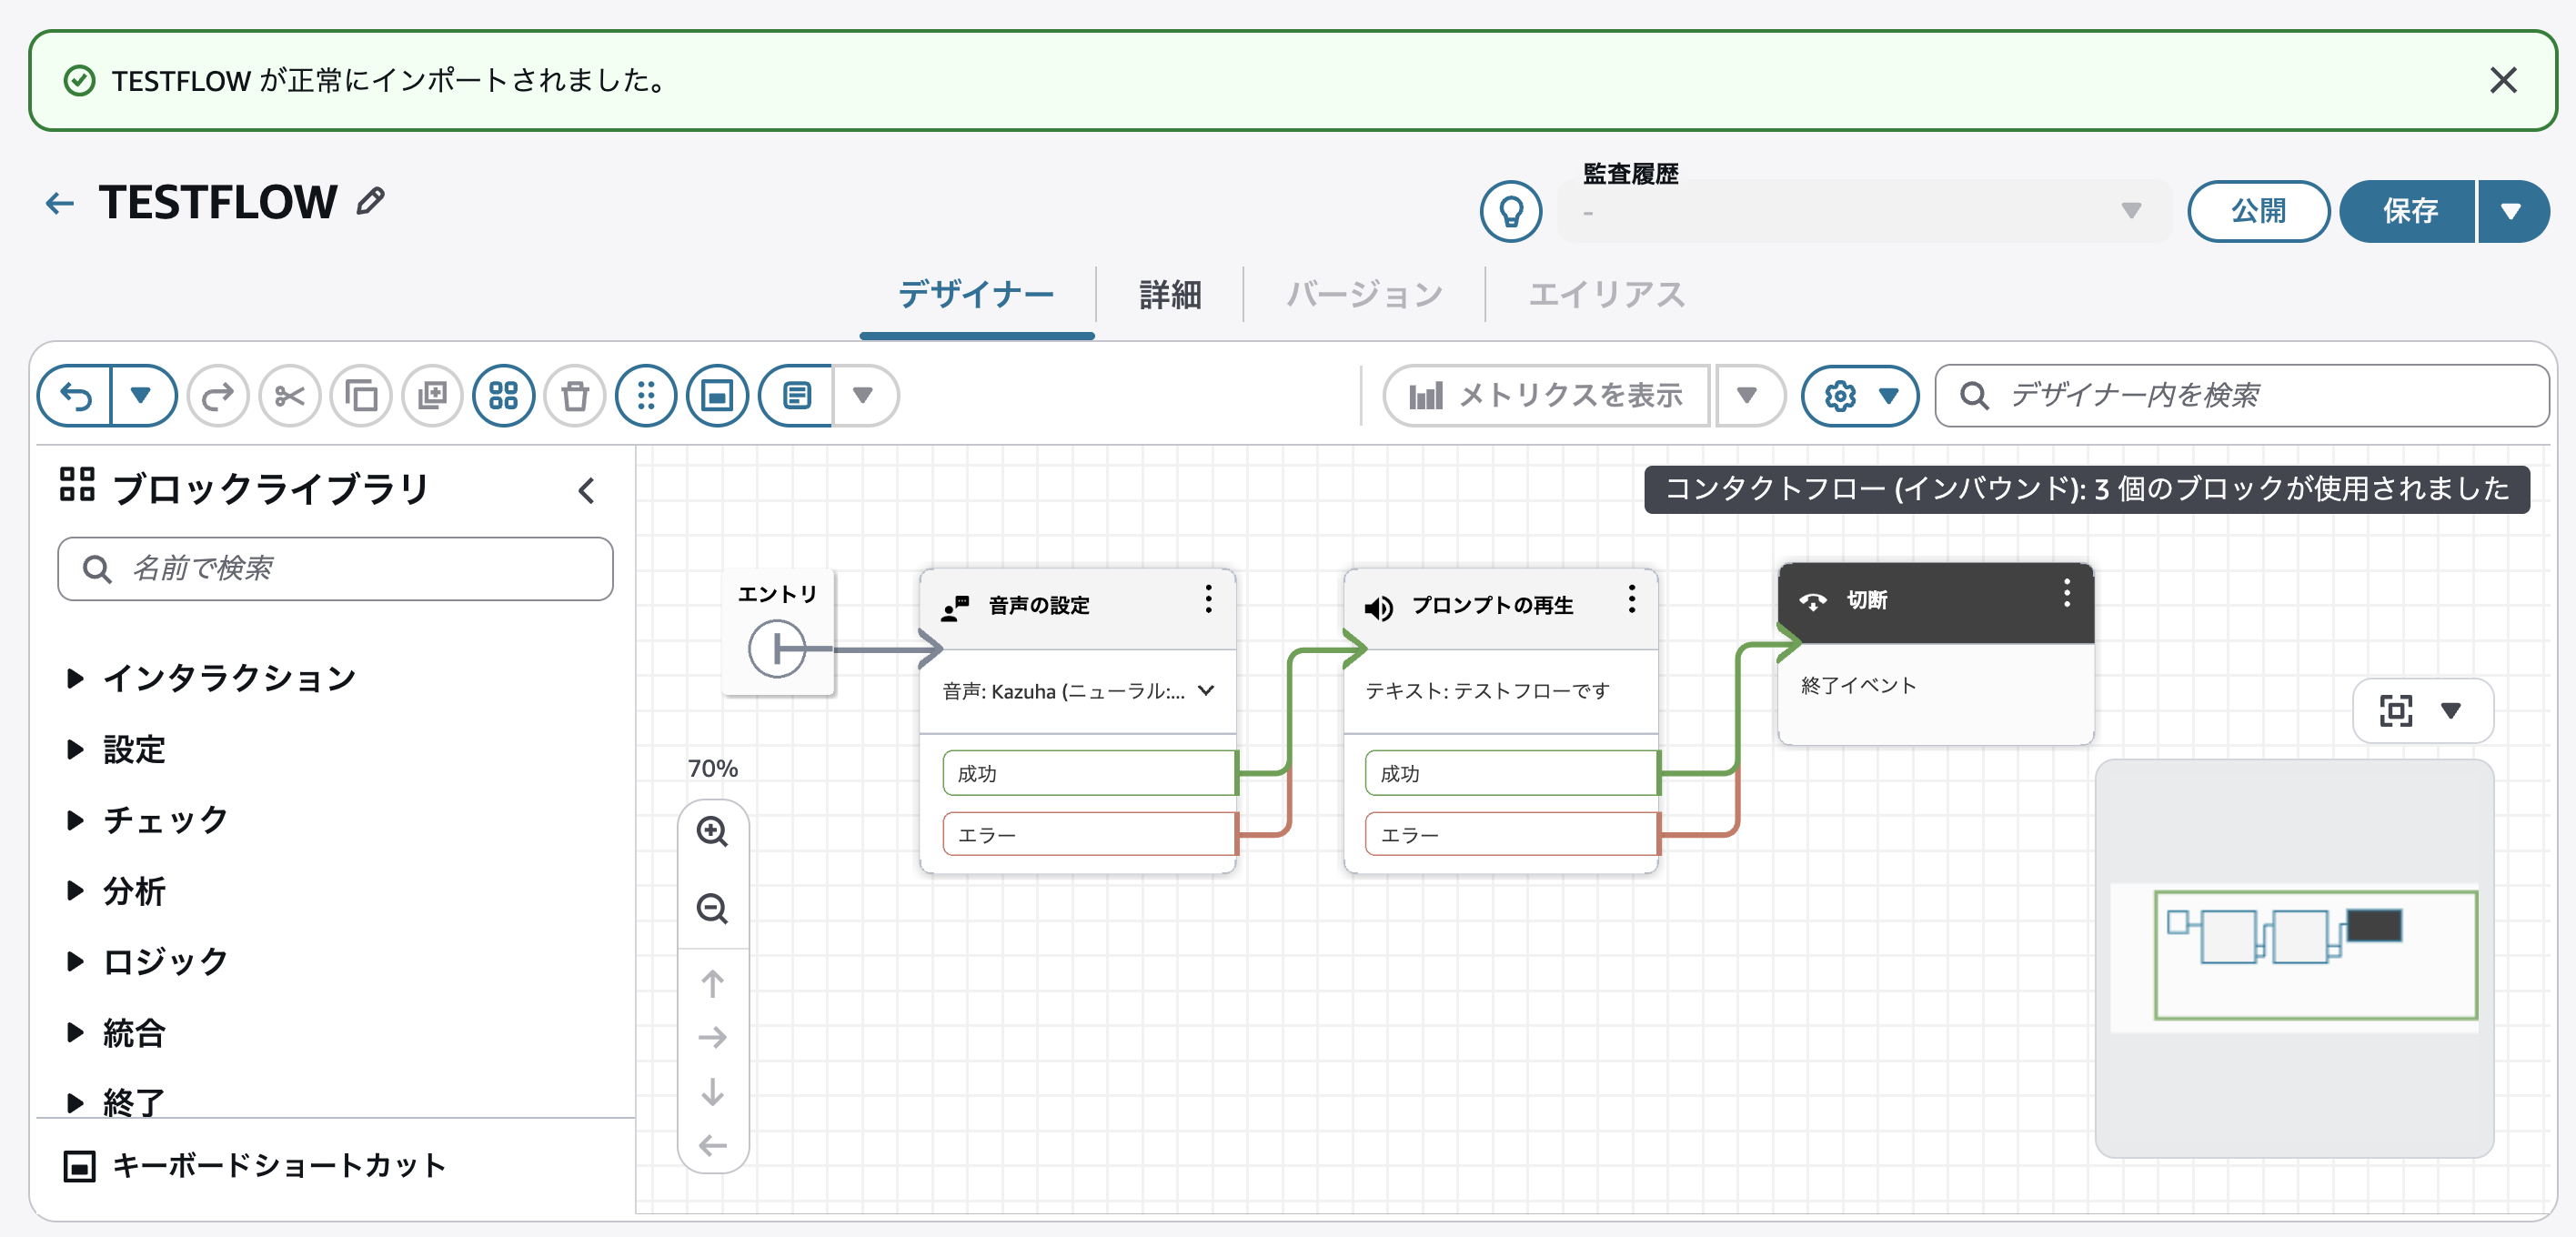
Task: Open the 切断 block three-dot menu
Action: tap(2066, 594)
